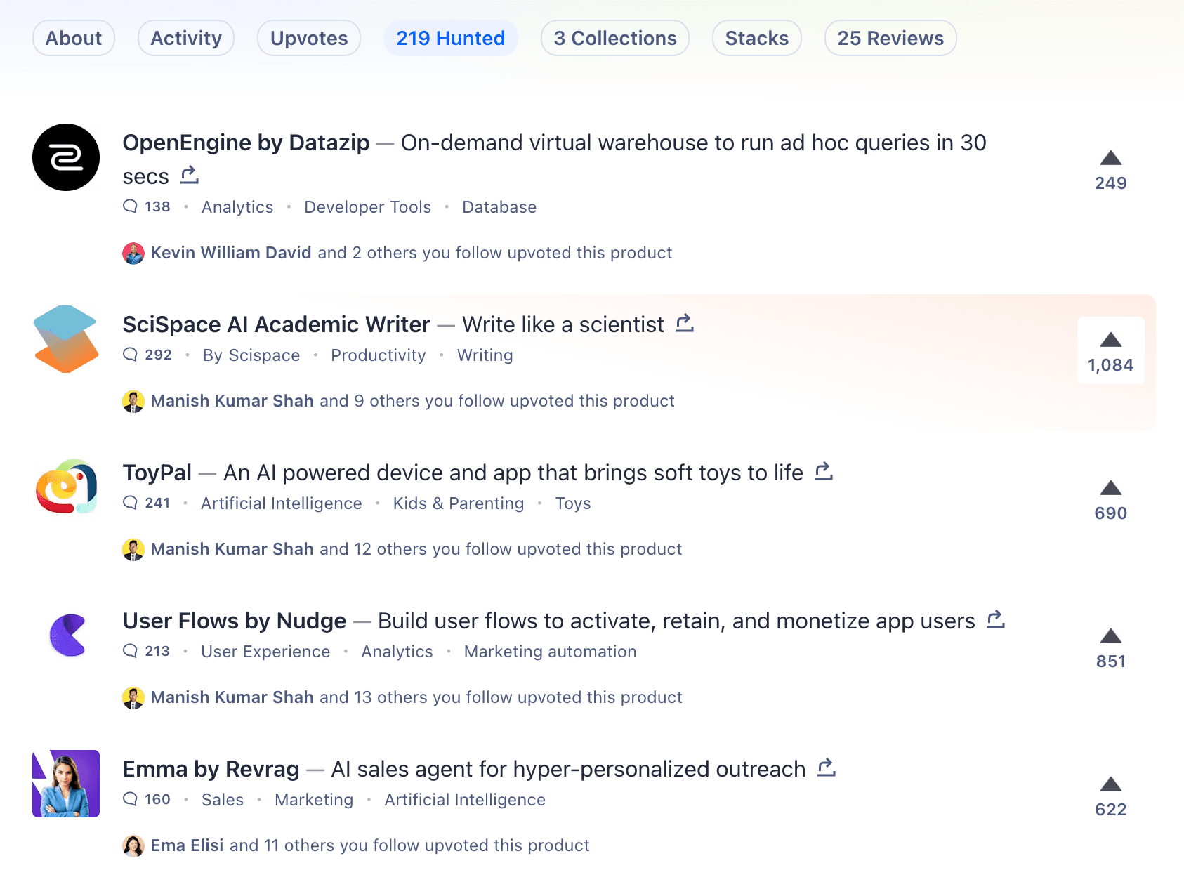Viewport: 1184px width, 882px height.
Task: Click Manish Kumar Shah avatar under ToyPal
Action: point(133,550)
